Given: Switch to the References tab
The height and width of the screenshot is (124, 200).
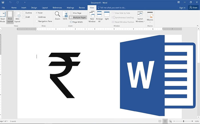Looking at the screenshot, I should (57, 8).
